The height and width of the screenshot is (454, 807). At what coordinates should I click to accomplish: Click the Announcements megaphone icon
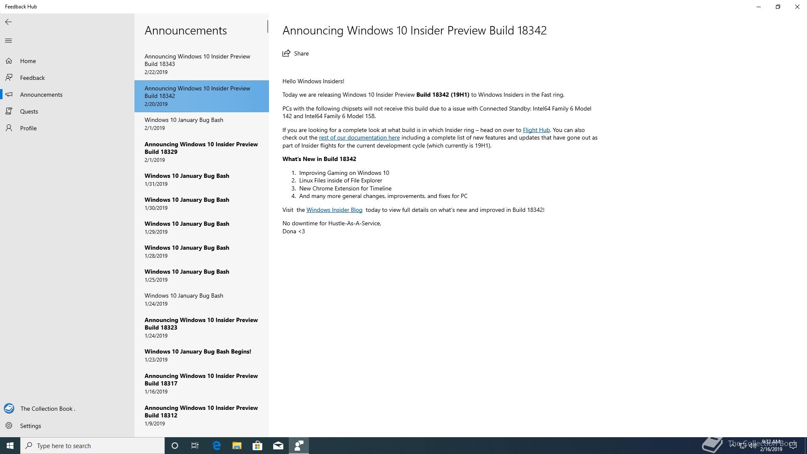click(x=9, y=95)
